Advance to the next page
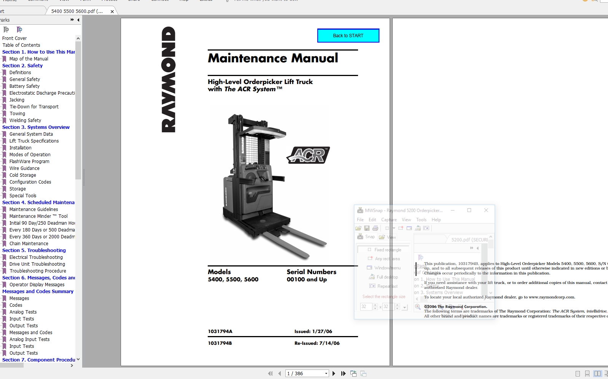 (334, 374)
